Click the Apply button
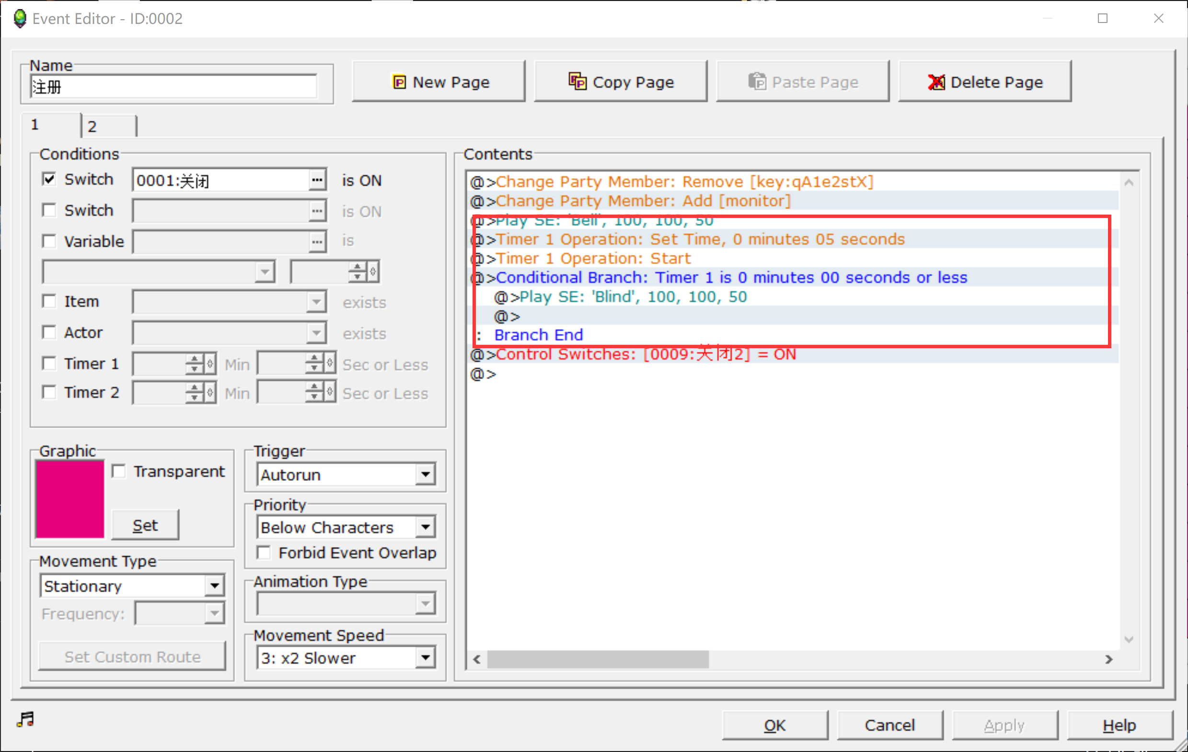The height and width of the screenshot is (752, 1188). coord(1004,725)
